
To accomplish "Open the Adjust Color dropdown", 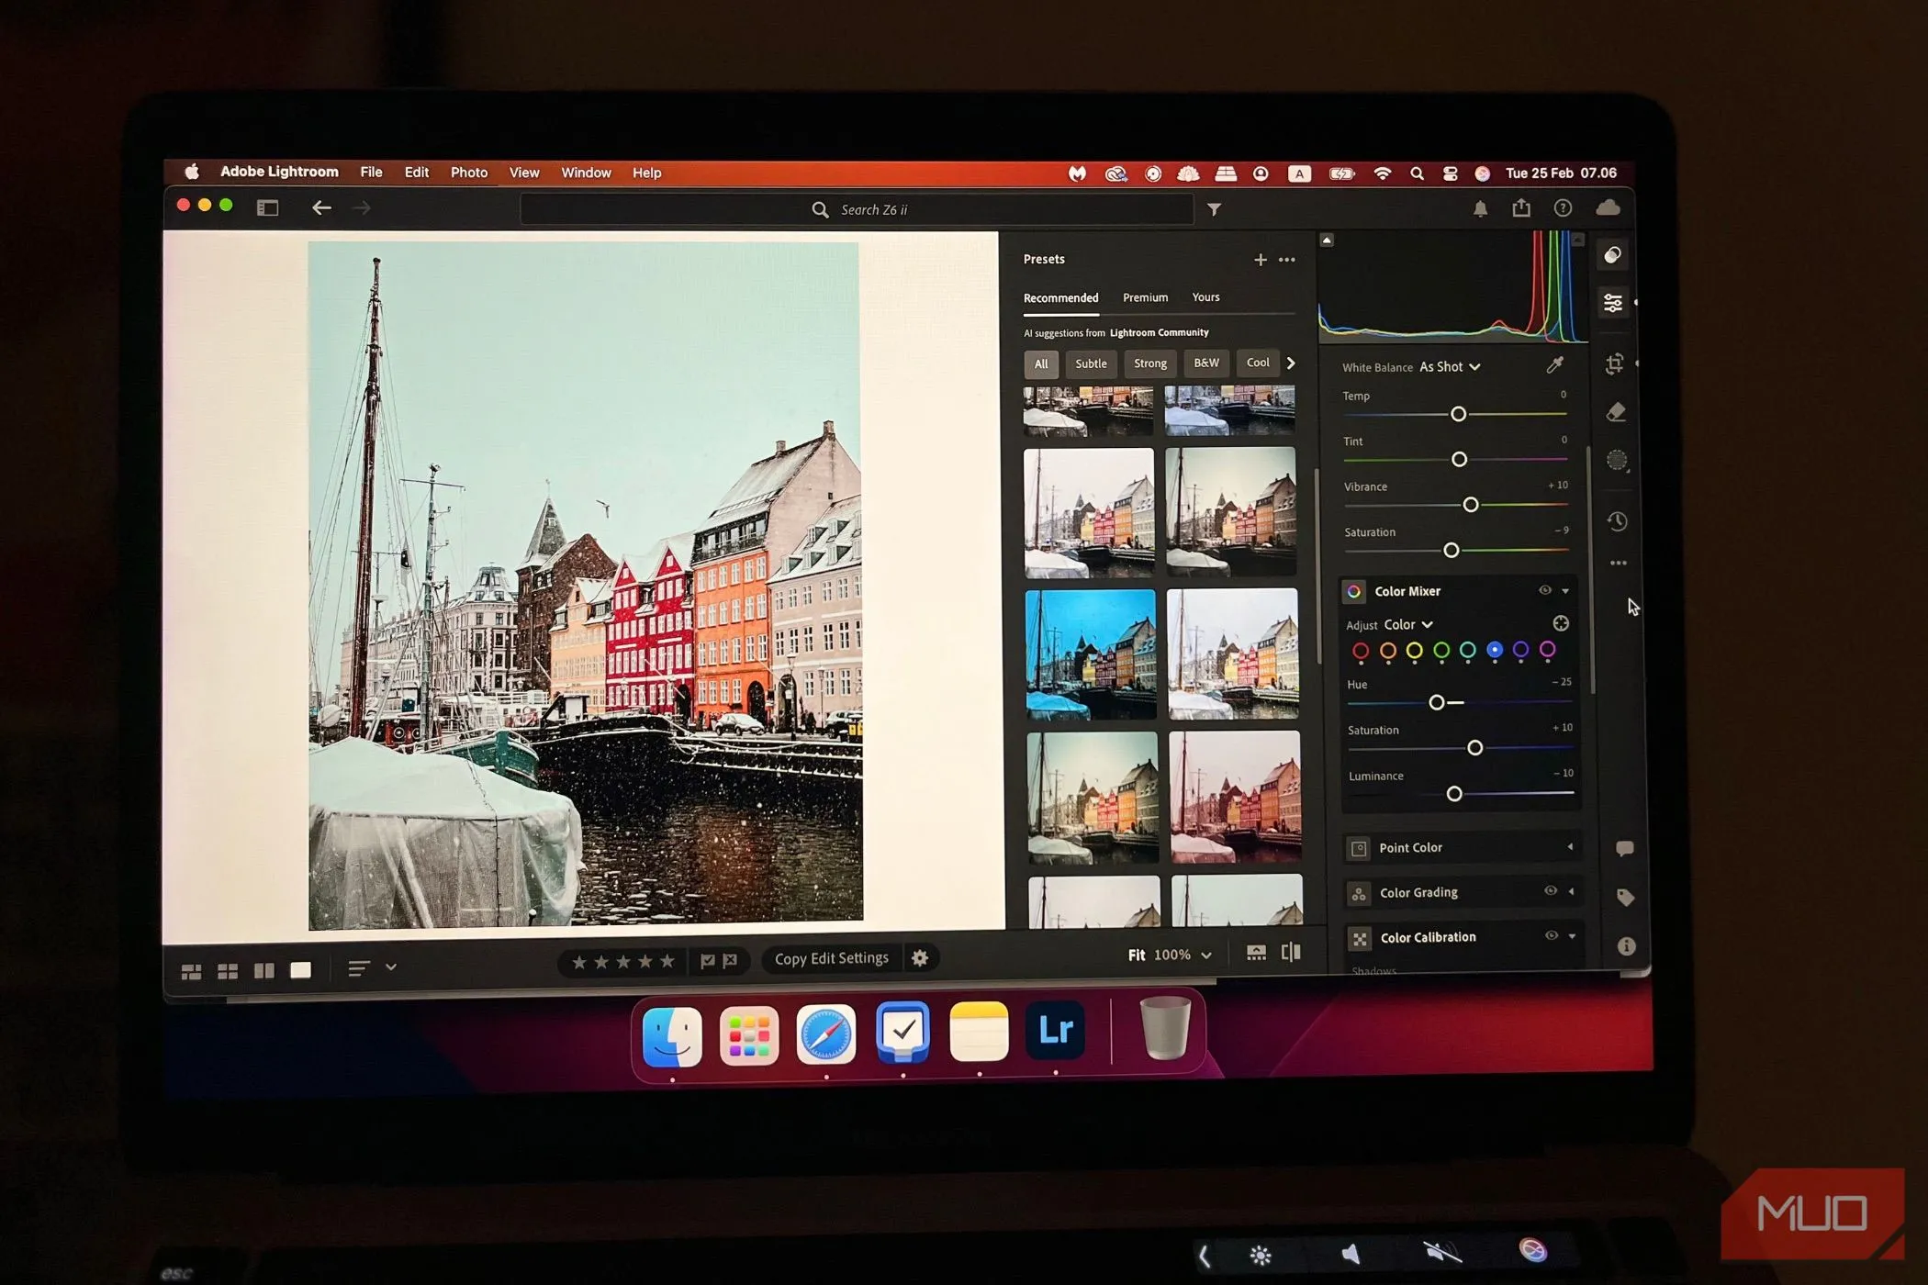I will [x=1408, y=624].
